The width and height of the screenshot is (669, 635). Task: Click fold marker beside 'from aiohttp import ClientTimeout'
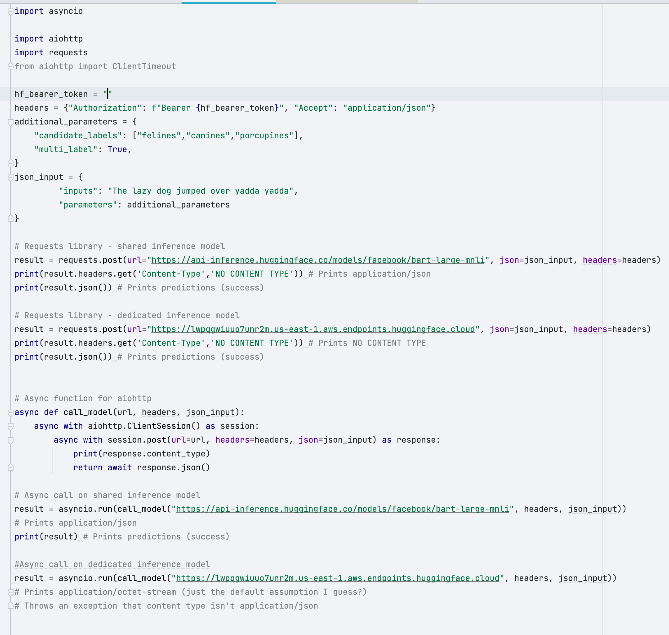pyautogui.click(x=10, y=66)
